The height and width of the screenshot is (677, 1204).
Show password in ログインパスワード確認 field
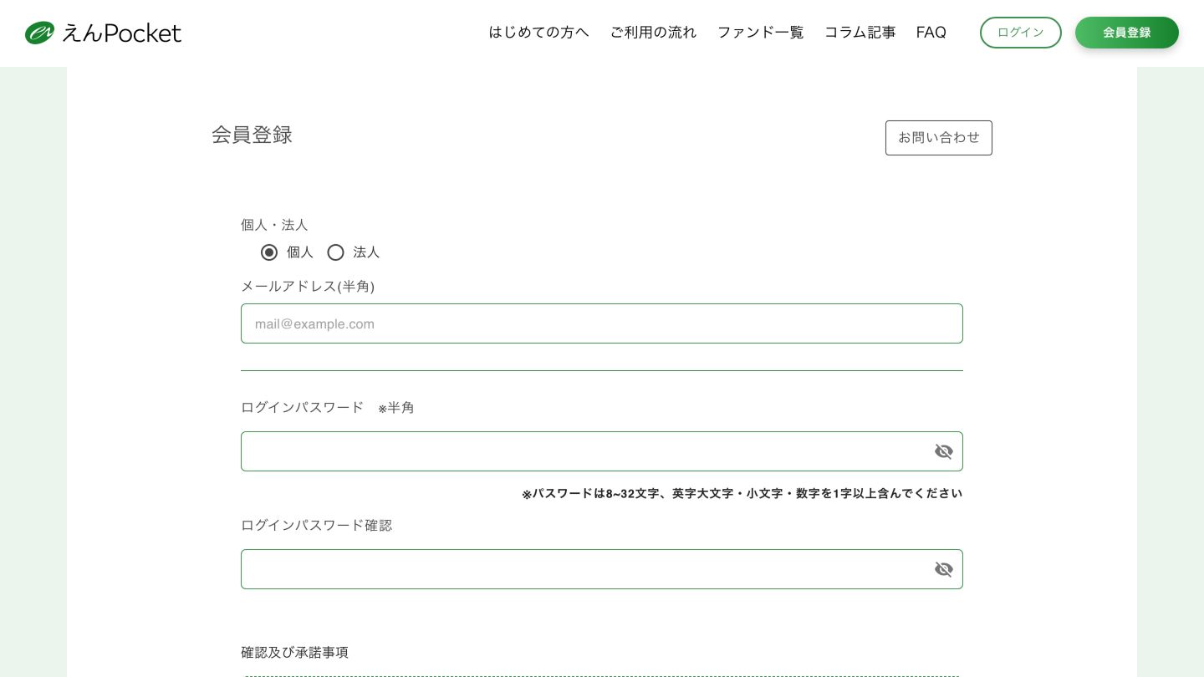pyautogui.click(x=944, y=569)
